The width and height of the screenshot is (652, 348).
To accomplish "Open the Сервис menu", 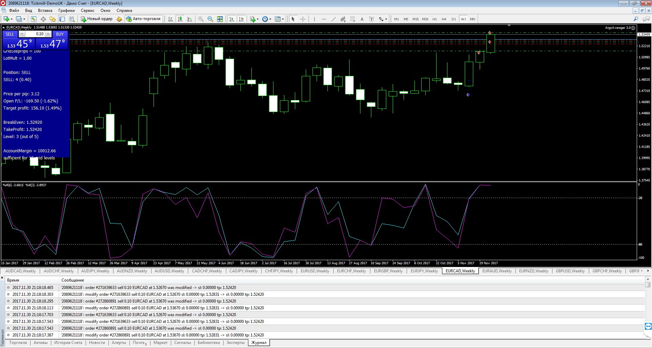I will [x=88, y=11].
